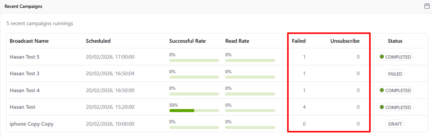Open the Hasan Test 3 campaign
Viewport: 432px width, 137px height.
25,74
